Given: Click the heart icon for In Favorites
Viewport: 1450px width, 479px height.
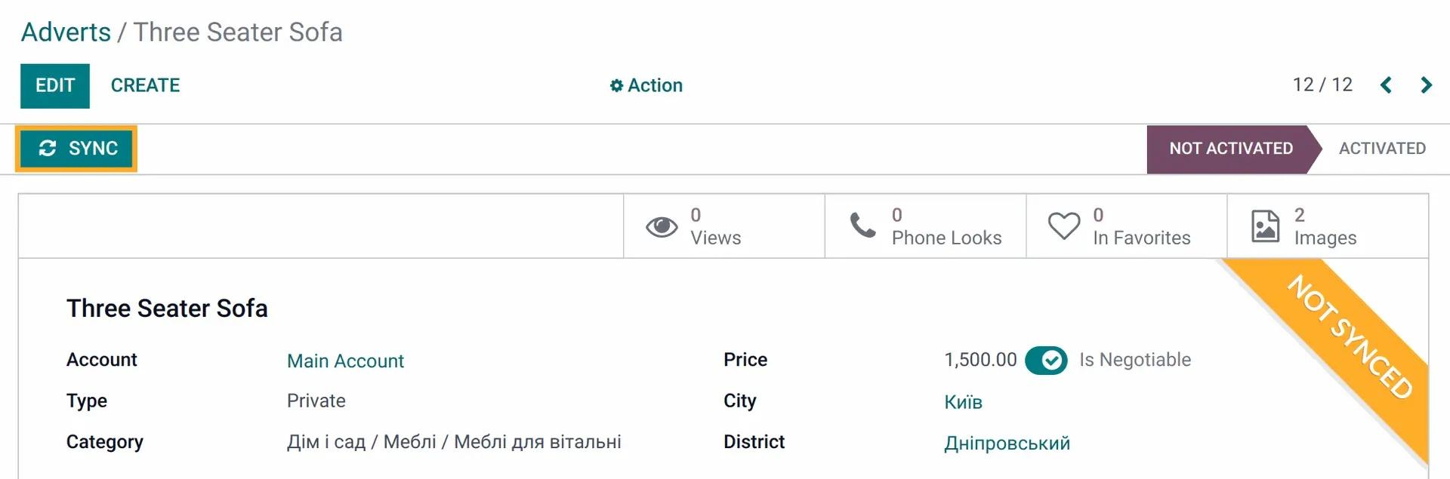Looking at the screenshot, I should 1065,225.
